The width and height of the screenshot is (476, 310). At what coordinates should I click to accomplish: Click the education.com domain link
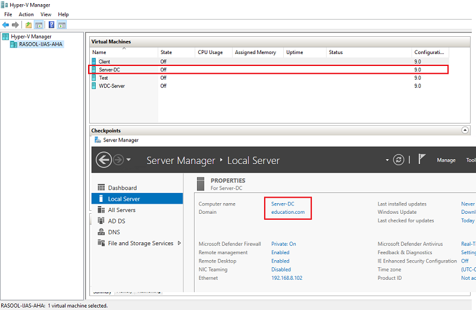point(288,212)
